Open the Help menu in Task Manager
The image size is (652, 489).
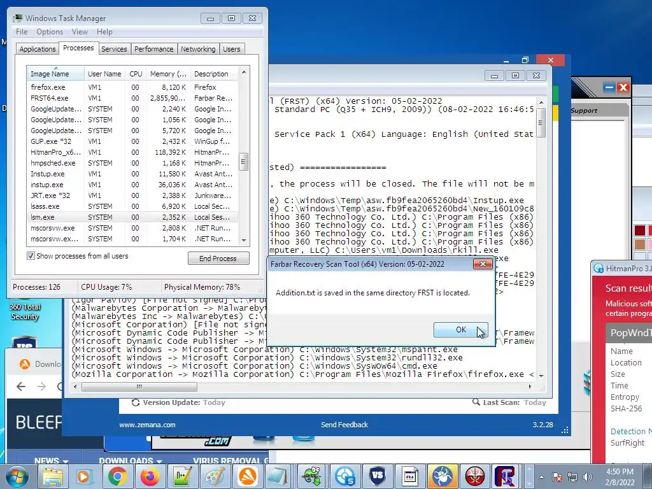click(x=104, y=32)
